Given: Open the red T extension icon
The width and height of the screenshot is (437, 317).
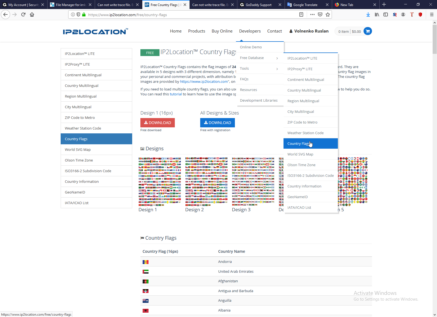Looking at the screenshot, I should click(x=412, y=14).
